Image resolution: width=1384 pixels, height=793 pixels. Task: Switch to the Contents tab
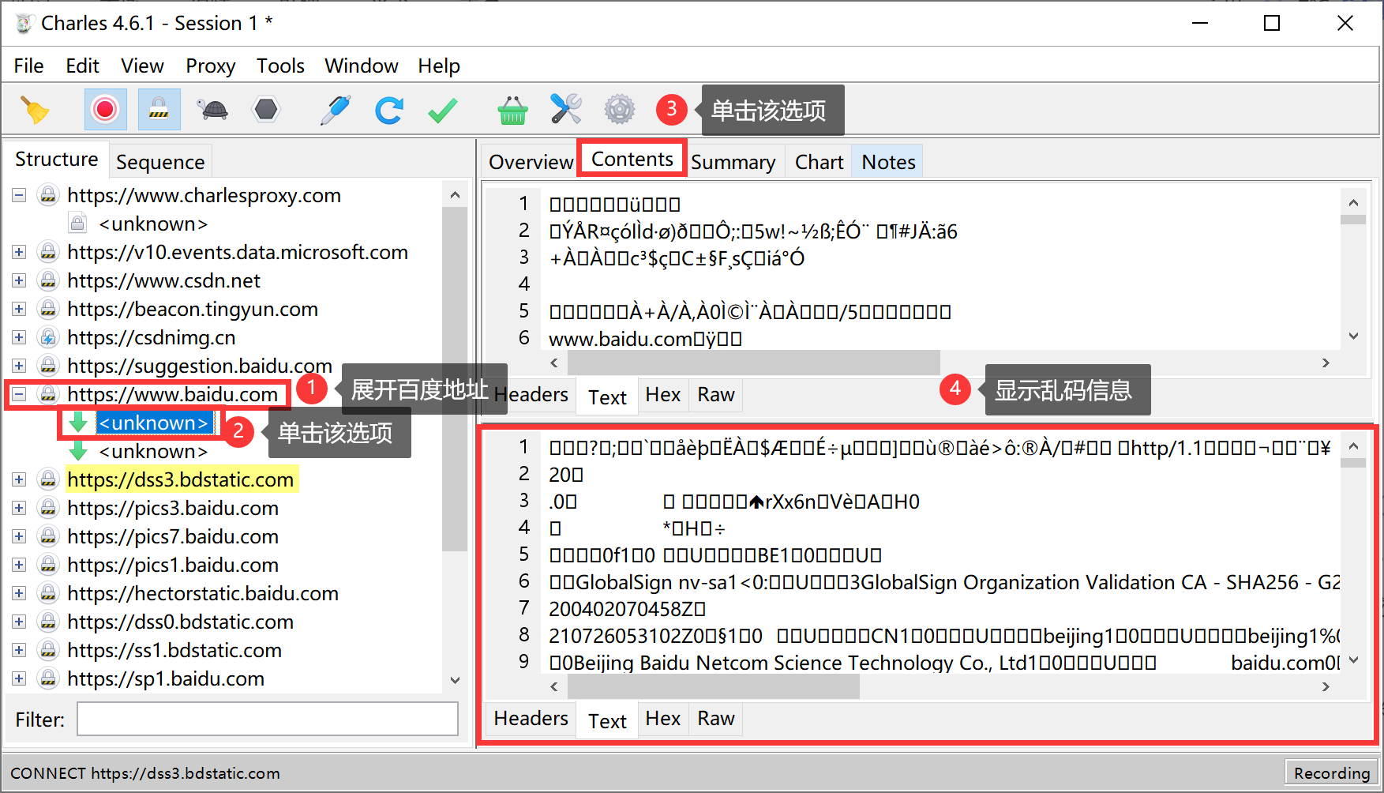pos(632,160)
